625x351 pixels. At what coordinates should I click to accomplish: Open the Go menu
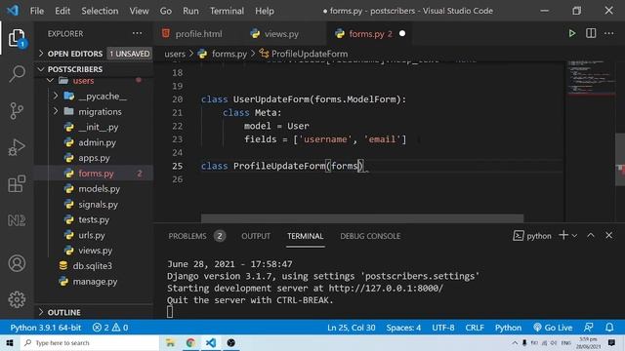[x=166, y=11]
